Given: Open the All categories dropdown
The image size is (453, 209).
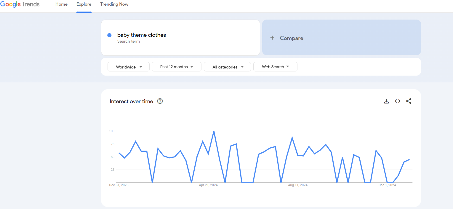Looking at the screenshot, I should (x=228, y=67).
